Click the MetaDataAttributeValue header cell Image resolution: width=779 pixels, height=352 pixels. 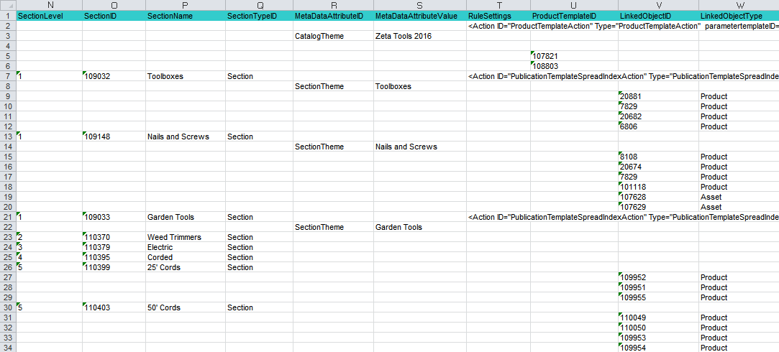(420, 15)
